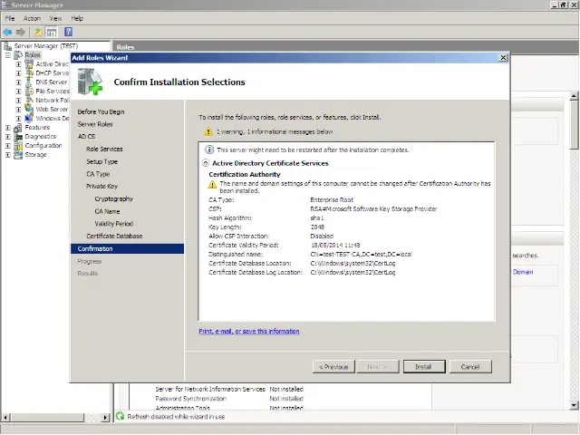The image size is (580, 435).
Task: Click the Network Policy role icon
Action: [29, 101]
